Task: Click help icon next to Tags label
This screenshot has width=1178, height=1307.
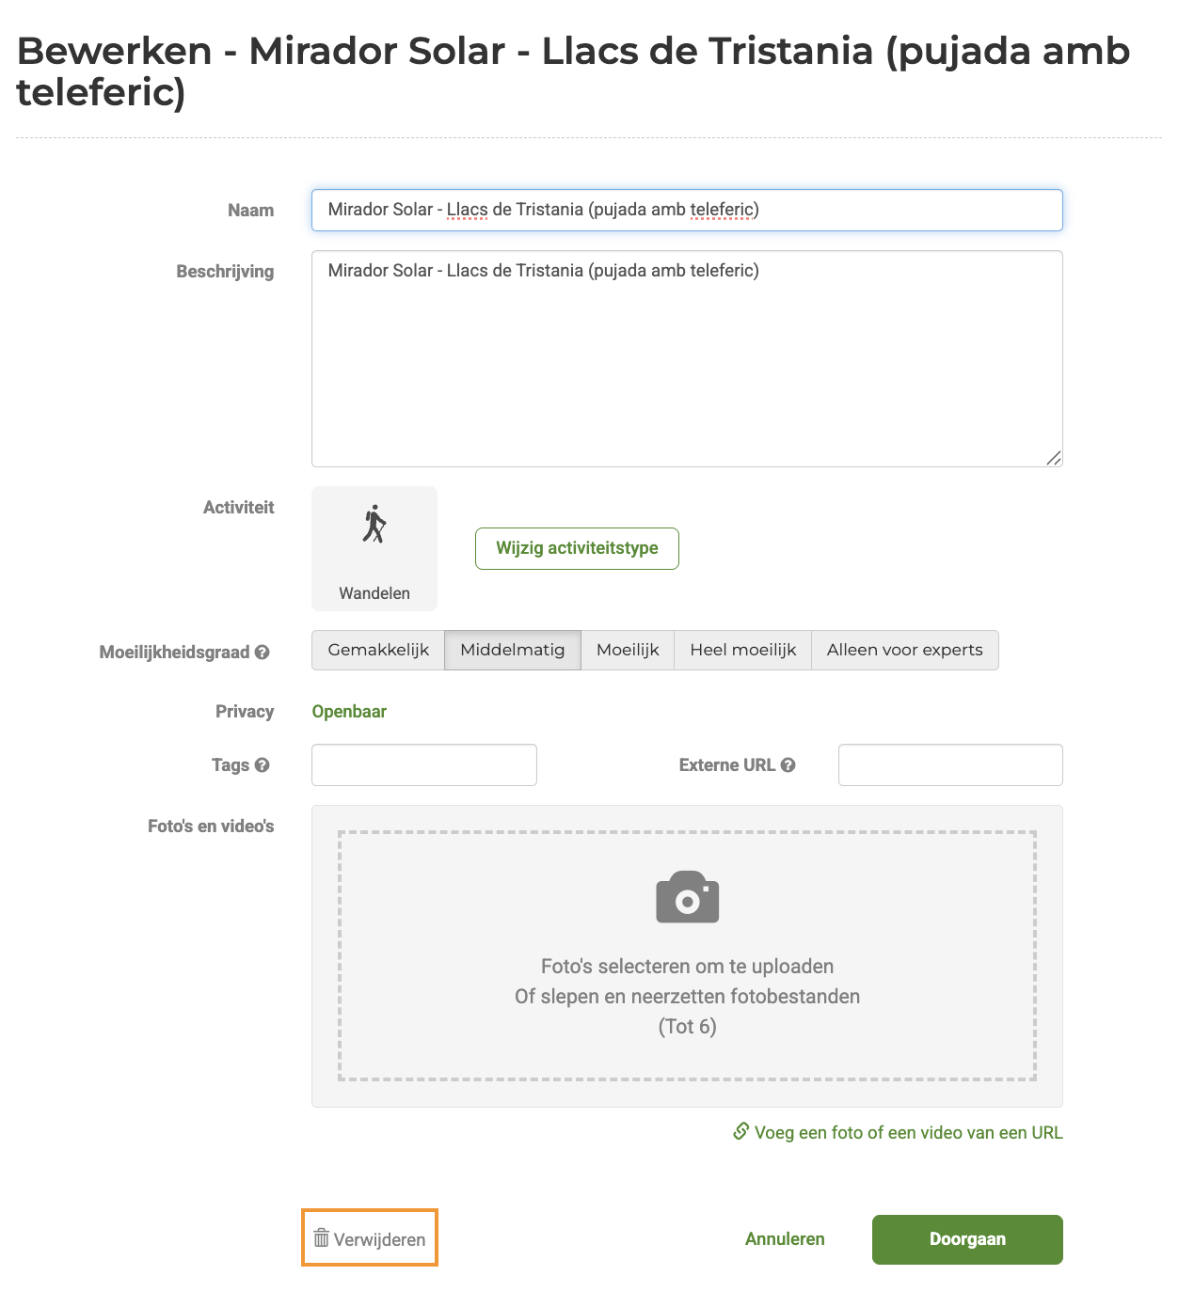Action: [x=263, y=764]
